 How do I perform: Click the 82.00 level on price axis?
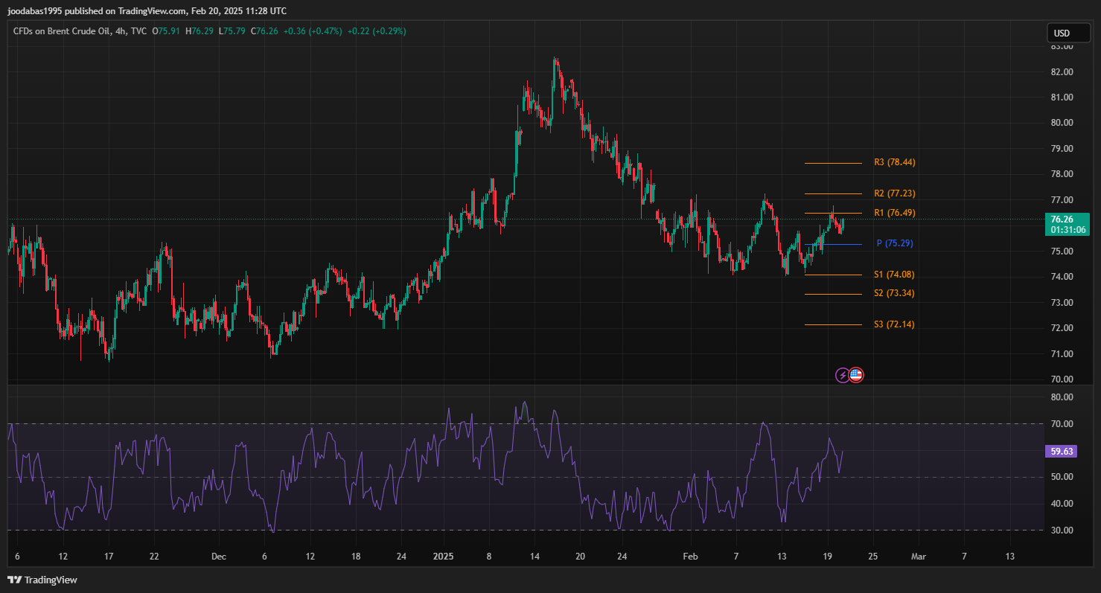coord(1062,72)
